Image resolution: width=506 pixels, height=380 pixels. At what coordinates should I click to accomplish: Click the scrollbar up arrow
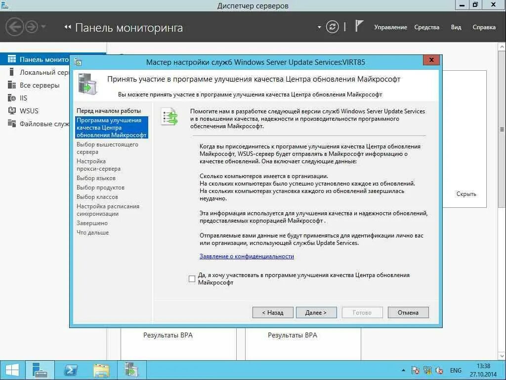pyautogui.click(x=502, y=47)
